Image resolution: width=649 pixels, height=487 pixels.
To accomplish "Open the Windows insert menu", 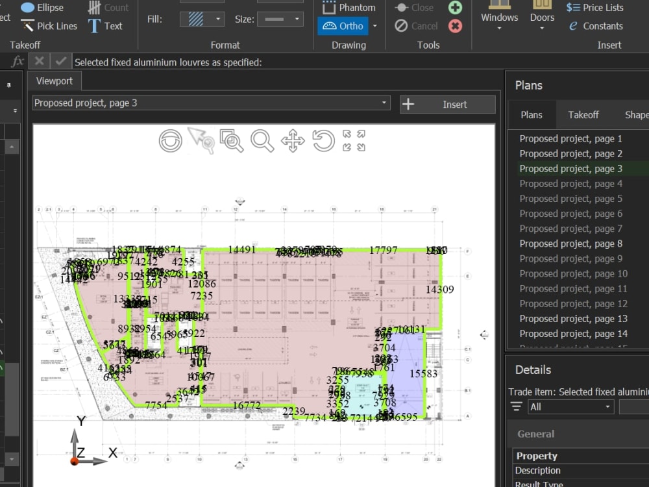I will pyautogui.click(x=499, y=16).
